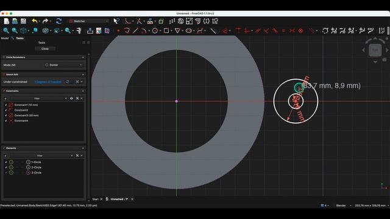Open Elements list settings tools button
Image resolution: width=390 pixels, height=219 pixels.
click(77, 156)
